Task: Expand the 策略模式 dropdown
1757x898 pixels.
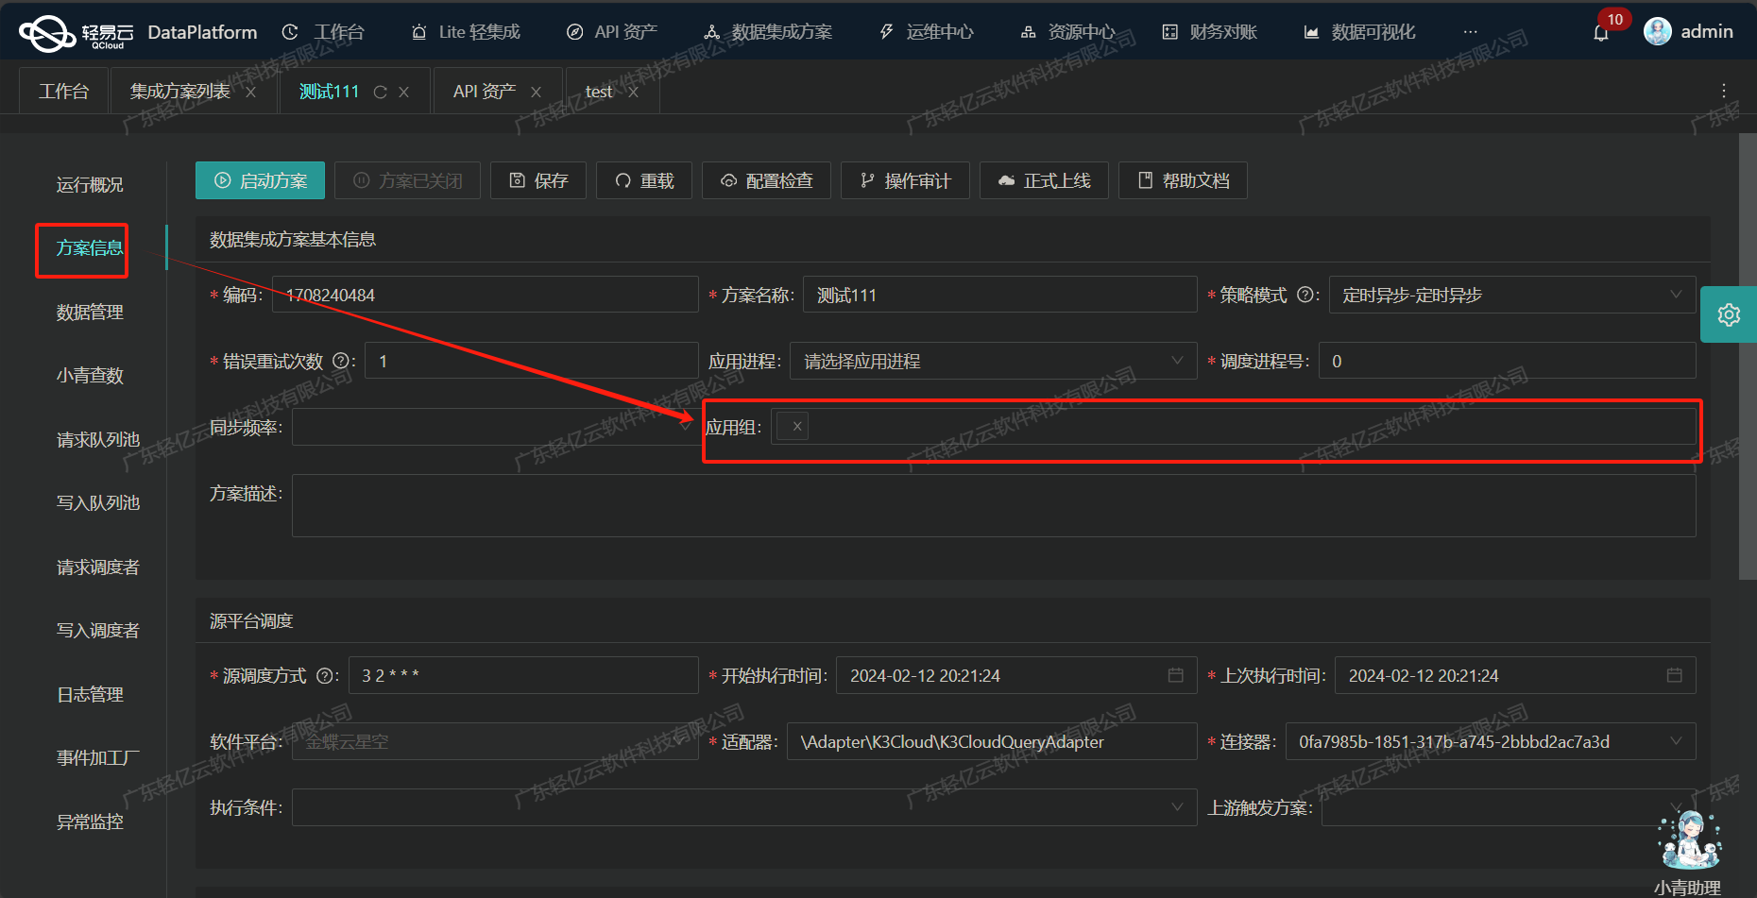Action: tap(1512, 295)
